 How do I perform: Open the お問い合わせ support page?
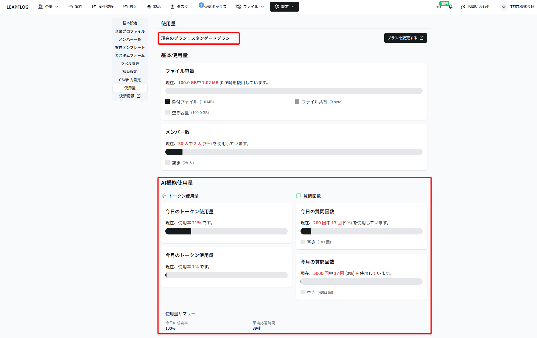coord(475,7)
